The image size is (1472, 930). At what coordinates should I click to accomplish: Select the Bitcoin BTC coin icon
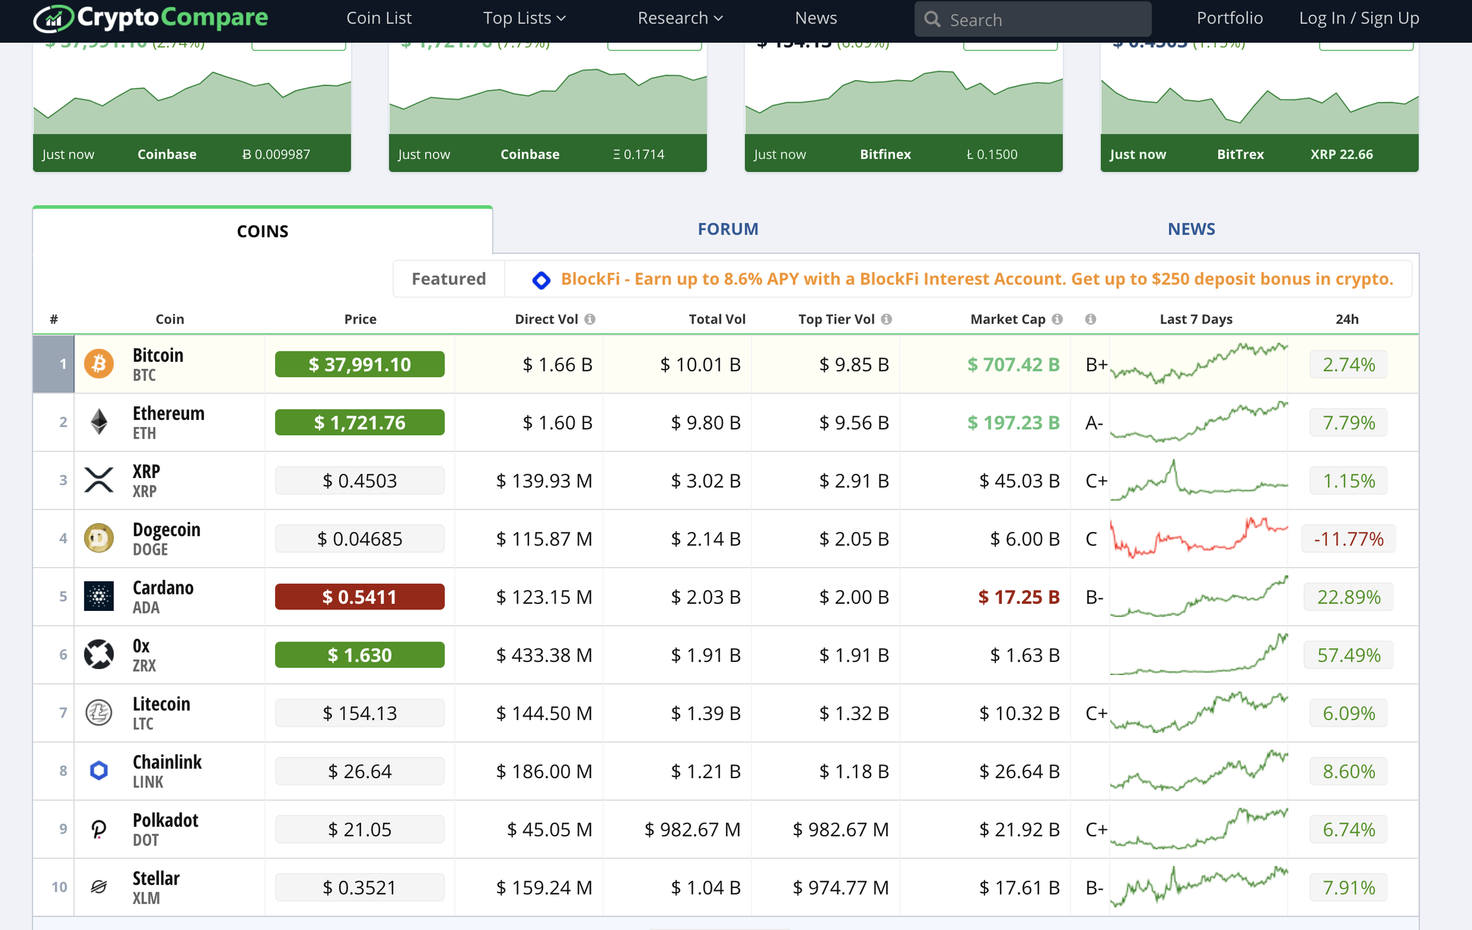tap(99, 364)
